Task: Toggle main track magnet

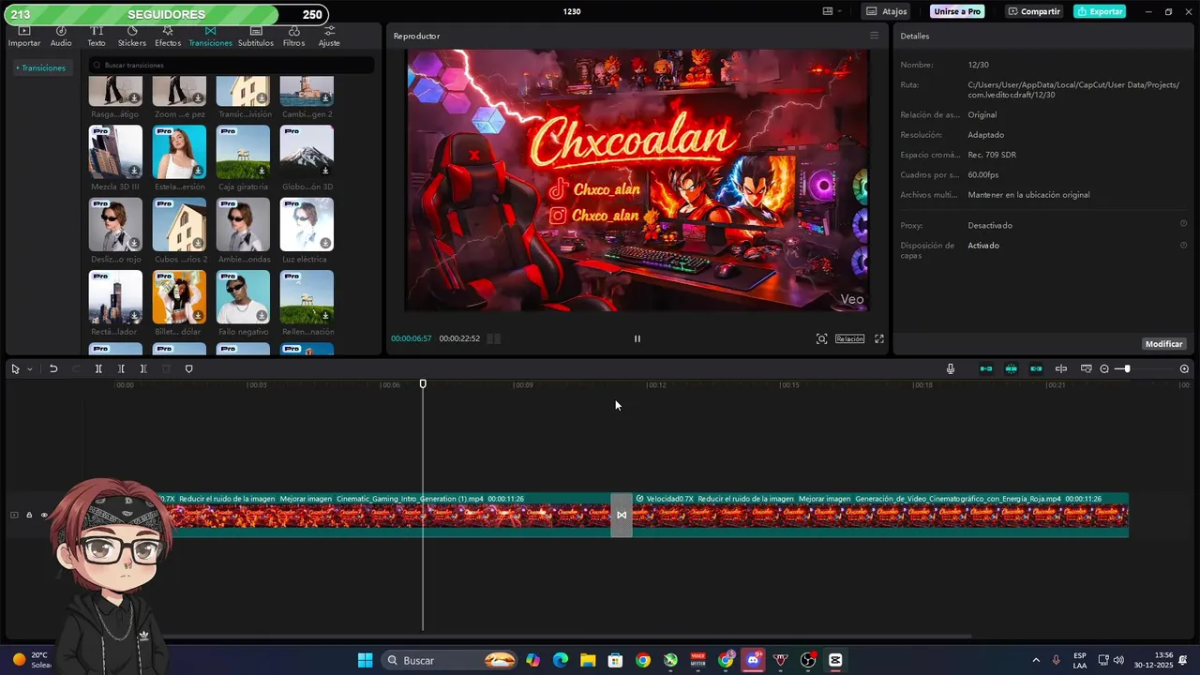Action: [986, 368]
